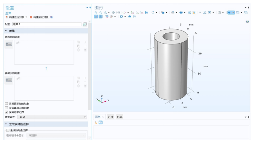
Task: Enable 保留要减去的对象 checkbox
Action: [6, 108]
